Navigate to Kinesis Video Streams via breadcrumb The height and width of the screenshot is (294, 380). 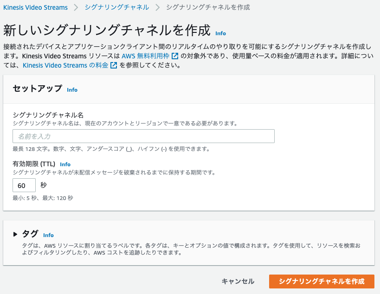[34, 7]
